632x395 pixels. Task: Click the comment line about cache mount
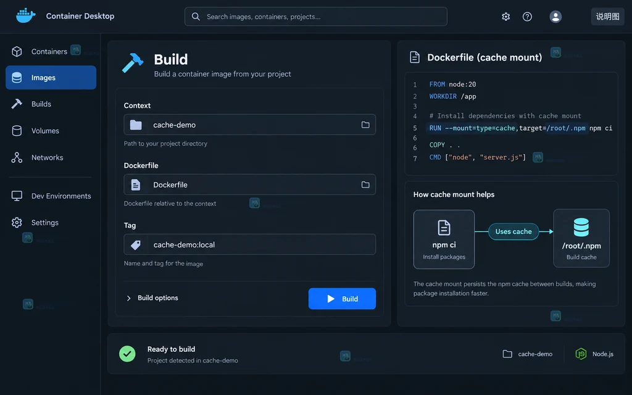tap(505, 115)
